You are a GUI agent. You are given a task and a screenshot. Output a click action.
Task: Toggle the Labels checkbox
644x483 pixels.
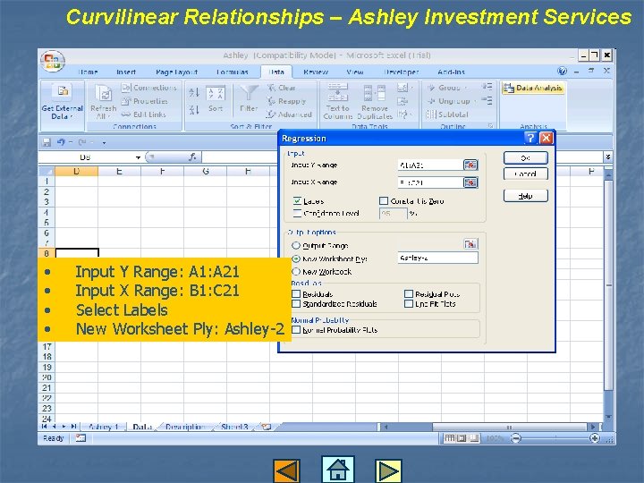(297, 201)
